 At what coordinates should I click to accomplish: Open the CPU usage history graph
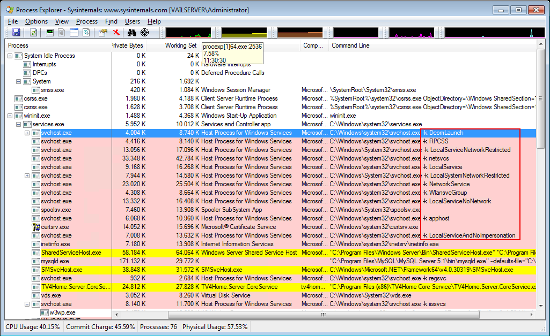188,33
